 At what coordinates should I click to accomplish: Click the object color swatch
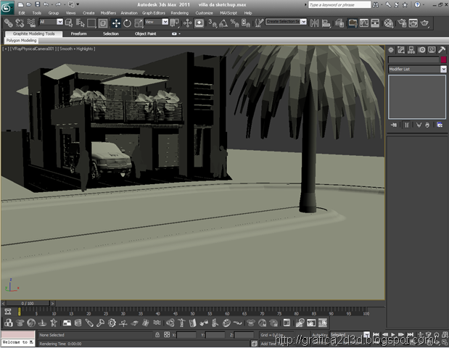tap(442, 59)
